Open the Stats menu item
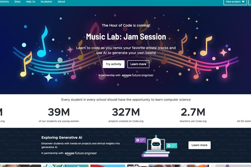 point(17,2)
